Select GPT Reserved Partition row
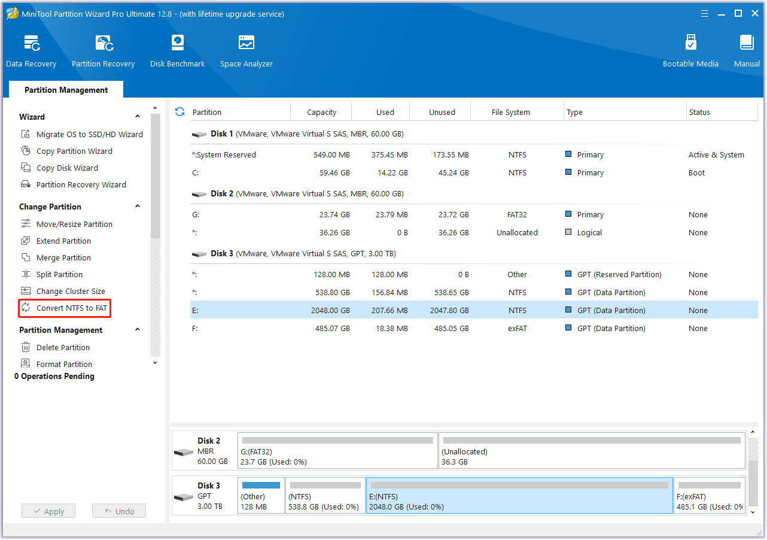The image size is (767, 540). pos(474,274)
